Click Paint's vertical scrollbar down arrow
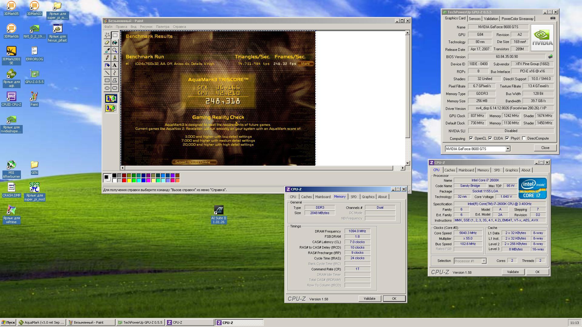The height and width of the screenshot is (327, 582). click(408, 163)
